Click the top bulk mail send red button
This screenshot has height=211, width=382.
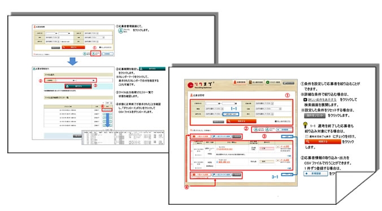coord(200,136)
